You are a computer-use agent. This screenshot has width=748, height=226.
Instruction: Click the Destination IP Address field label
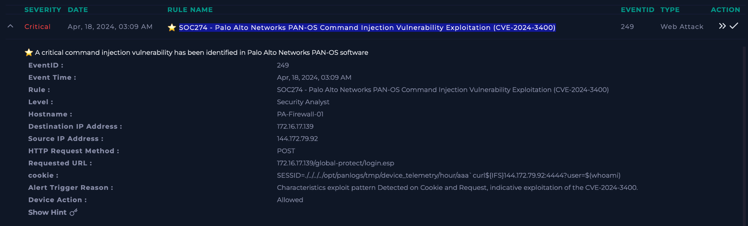pyautogui.click(x=75, y=126)
